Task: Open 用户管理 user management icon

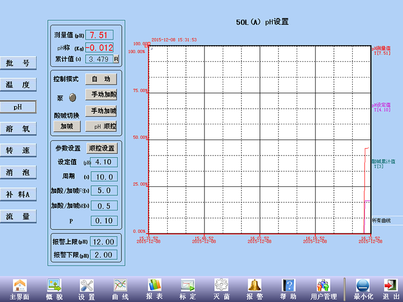Action: point(323,285)
